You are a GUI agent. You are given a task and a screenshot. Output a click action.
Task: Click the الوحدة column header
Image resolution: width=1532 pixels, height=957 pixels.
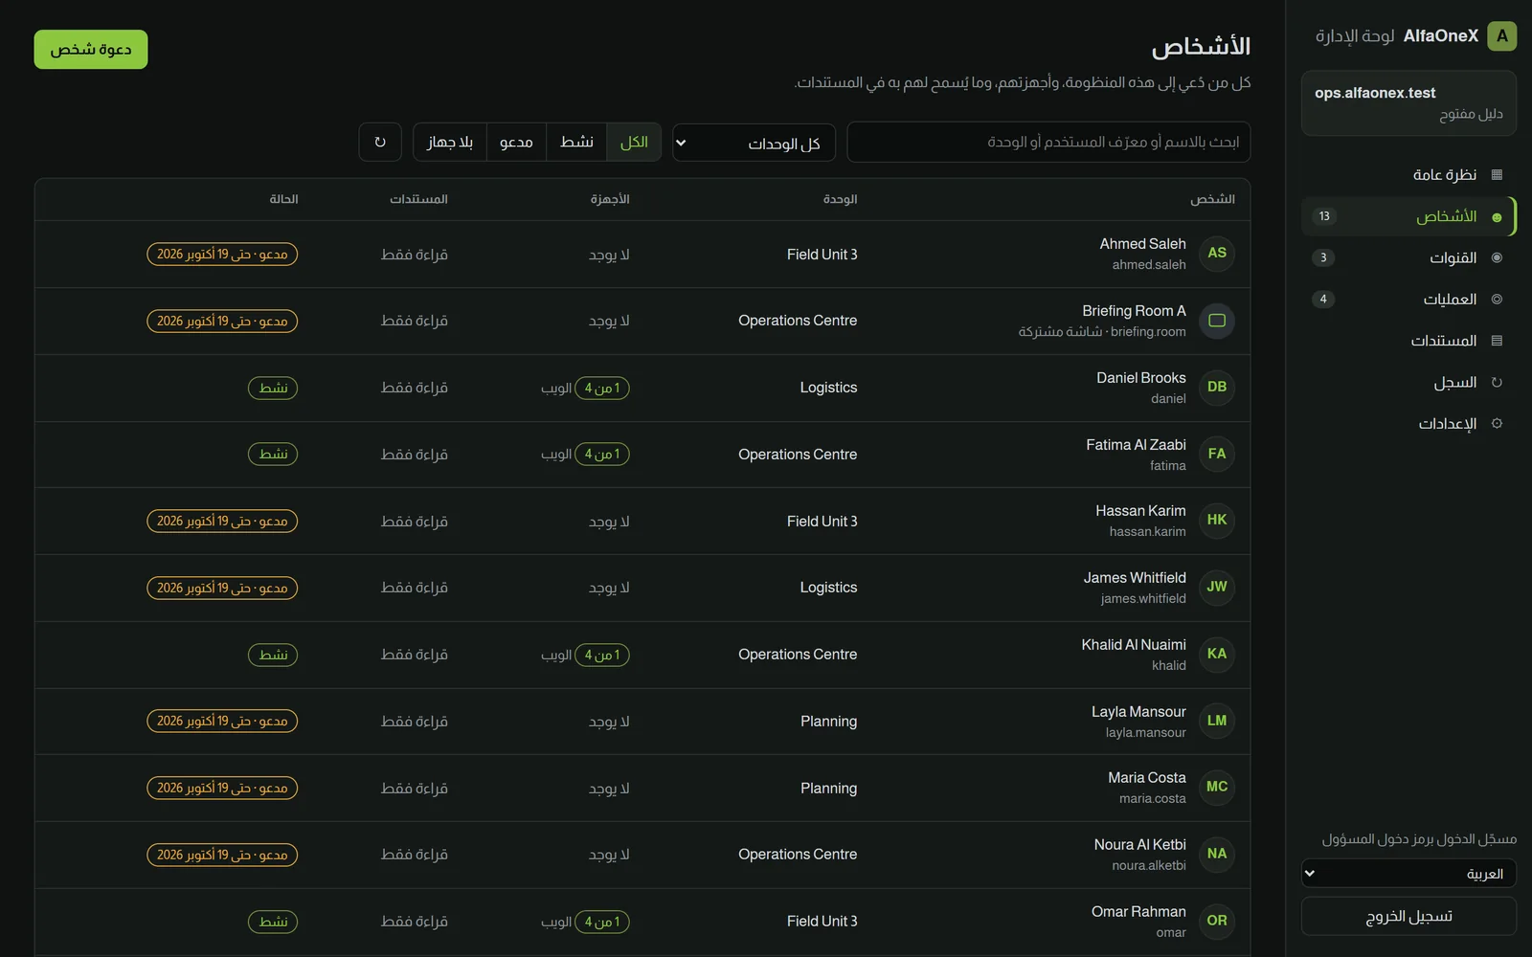pyautogui.click(x=840, y=199)
